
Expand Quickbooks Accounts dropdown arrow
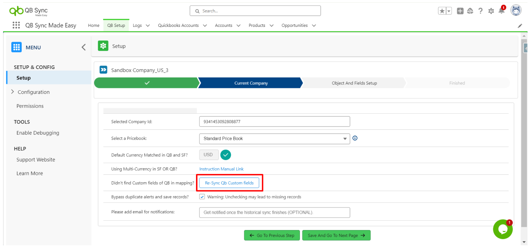click(x=205, y=26)
